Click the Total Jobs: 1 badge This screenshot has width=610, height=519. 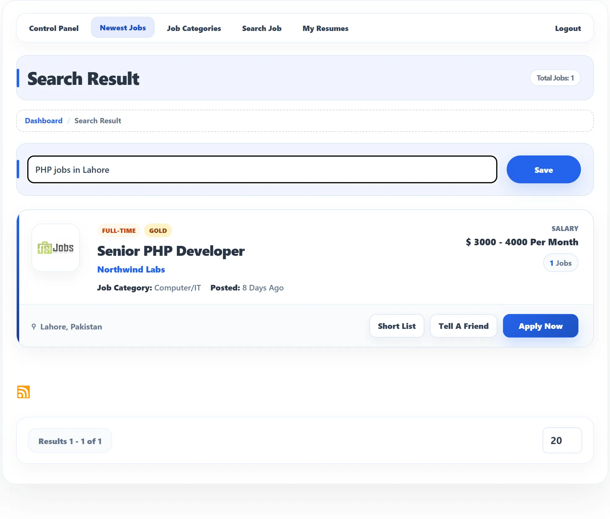(x=555, y=78)
